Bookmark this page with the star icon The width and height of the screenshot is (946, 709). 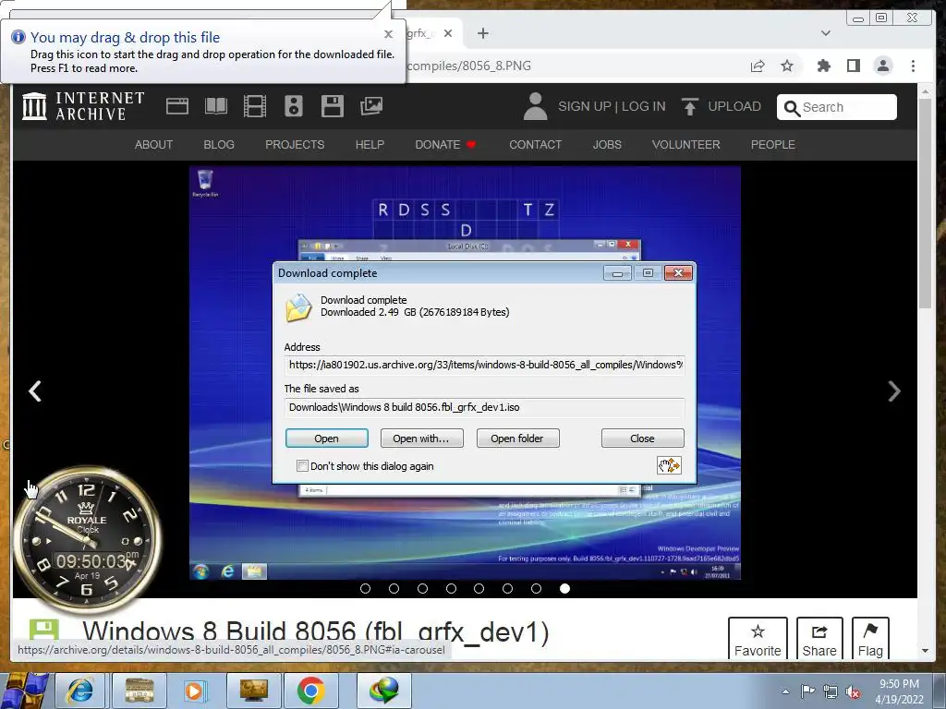tap(787, 66)
